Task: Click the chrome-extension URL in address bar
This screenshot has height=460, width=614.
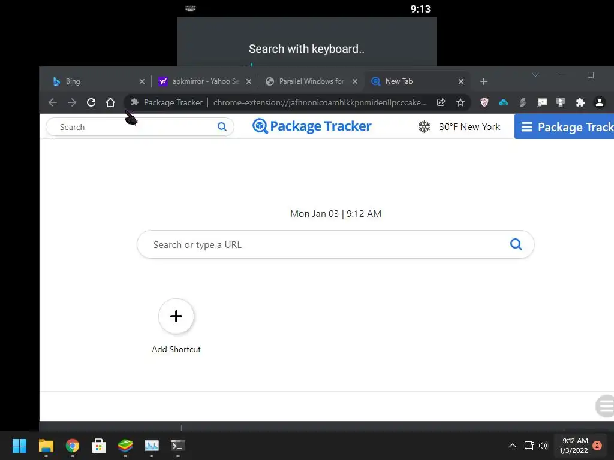Action: [x=320, y=102]
